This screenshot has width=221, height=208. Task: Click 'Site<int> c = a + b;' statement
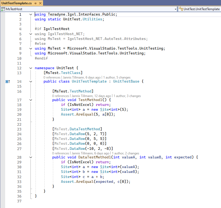pos(83,177)
